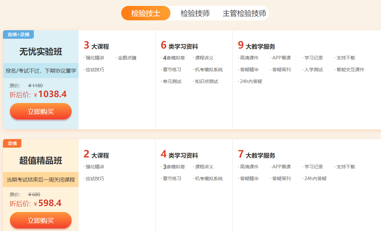Viewport: 381px width, 231px height.
Task: Select the 检验技士 tab
Action: [x=146, y=13]
